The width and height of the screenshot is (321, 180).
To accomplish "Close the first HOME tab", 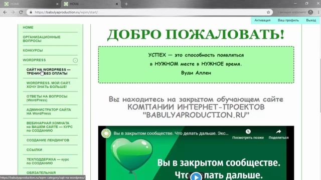I will coord(57,4).
